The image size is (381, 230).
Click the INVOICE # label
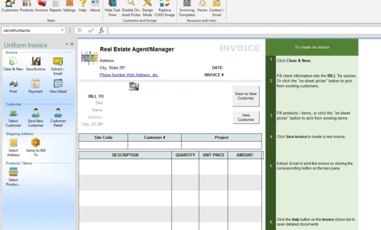214,75
